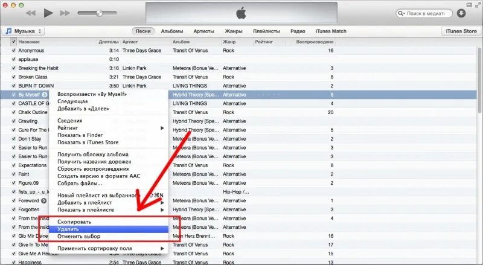Choose Показать в Finder
483x265 pixels.
(x=109, y=135)
